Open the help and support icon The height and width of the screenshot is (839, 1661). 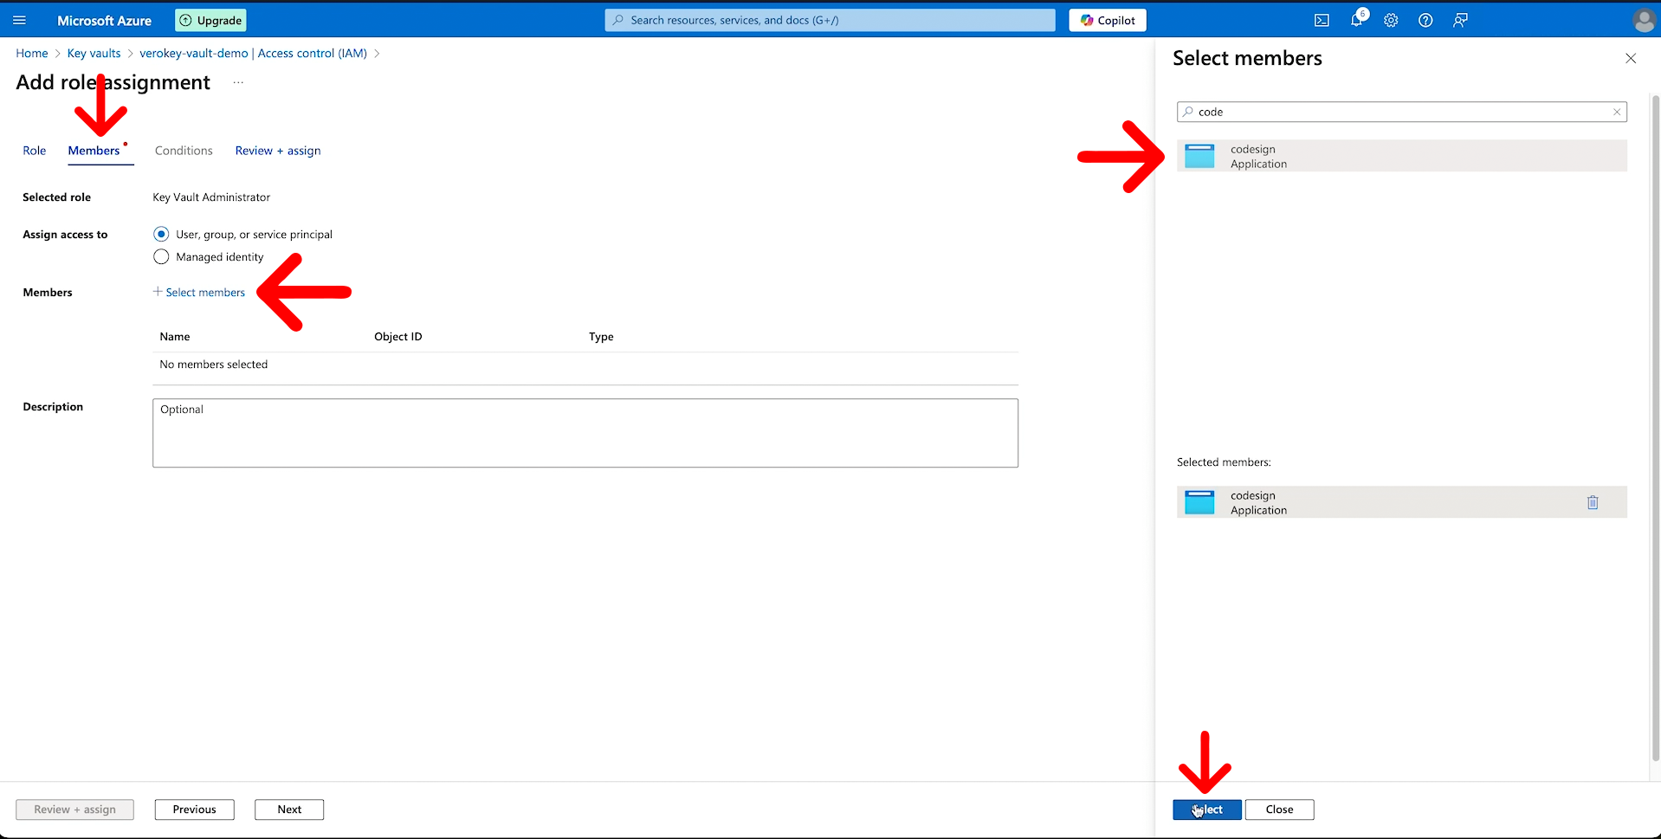(x=1425, y=20)
